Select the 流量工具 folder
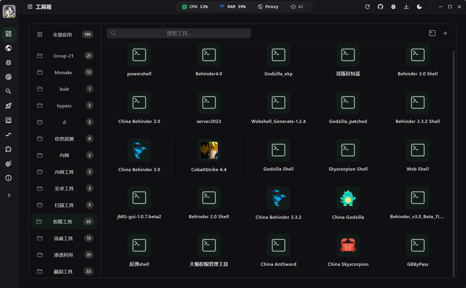Viewport: 466px width, 288px height. (x=65, y=238)
